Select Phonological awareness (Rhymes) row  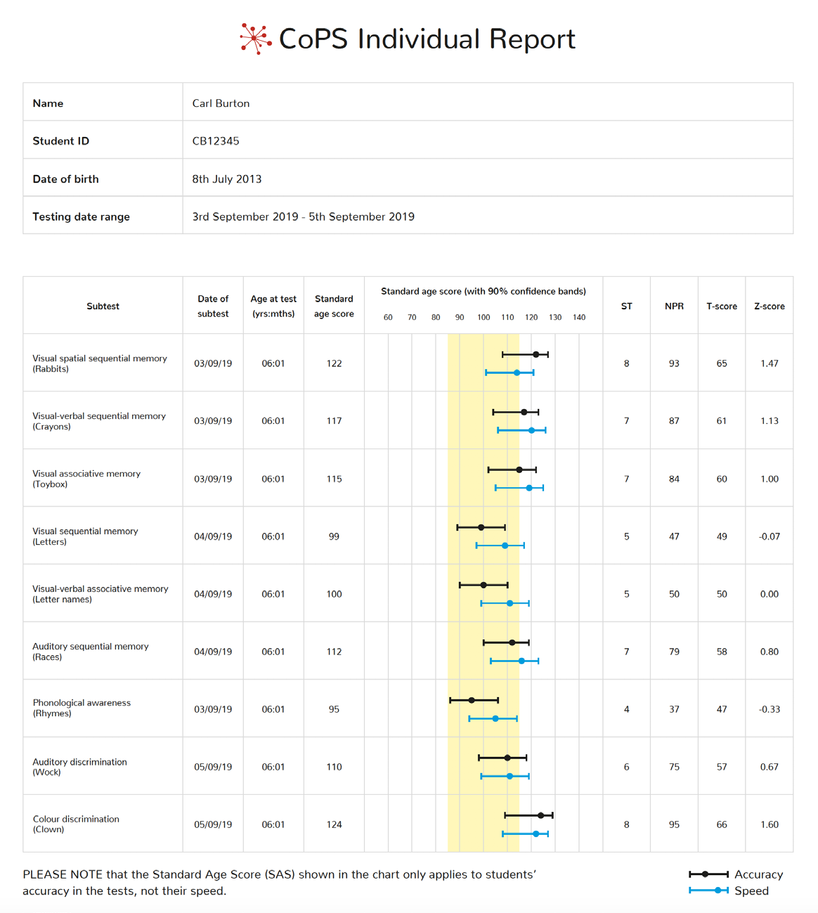point(408,708)
